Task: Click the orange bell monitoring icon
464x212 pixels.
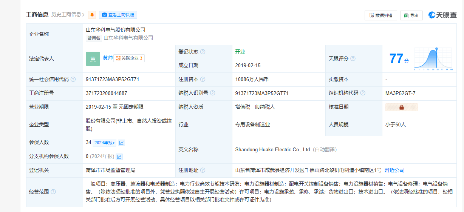Action: click(92, 15)
